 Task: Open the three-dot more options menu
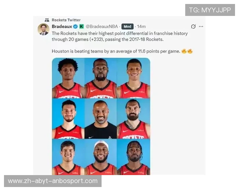click(x=201, y=27)
